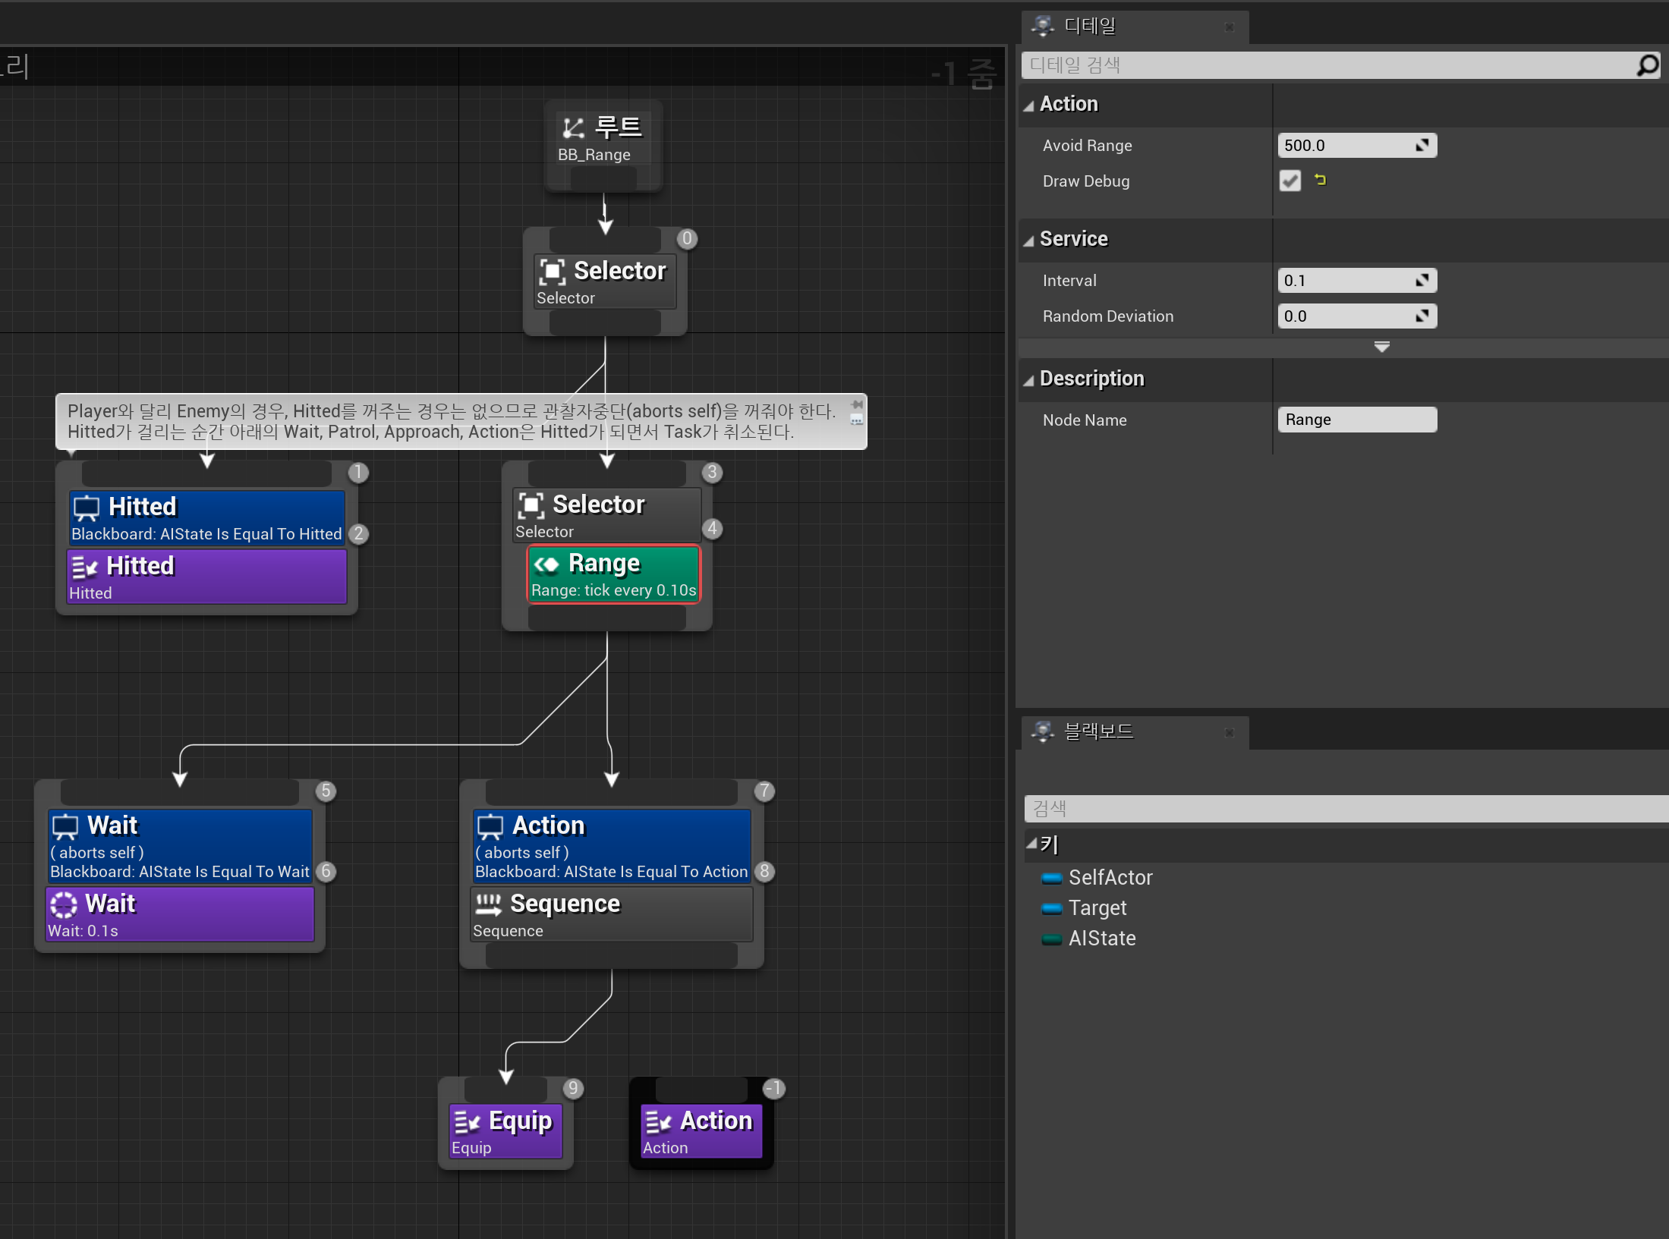Switch to the 디테일 tab
The width and height of the screenshot is (1669, 1239).
coord(1090,27)
